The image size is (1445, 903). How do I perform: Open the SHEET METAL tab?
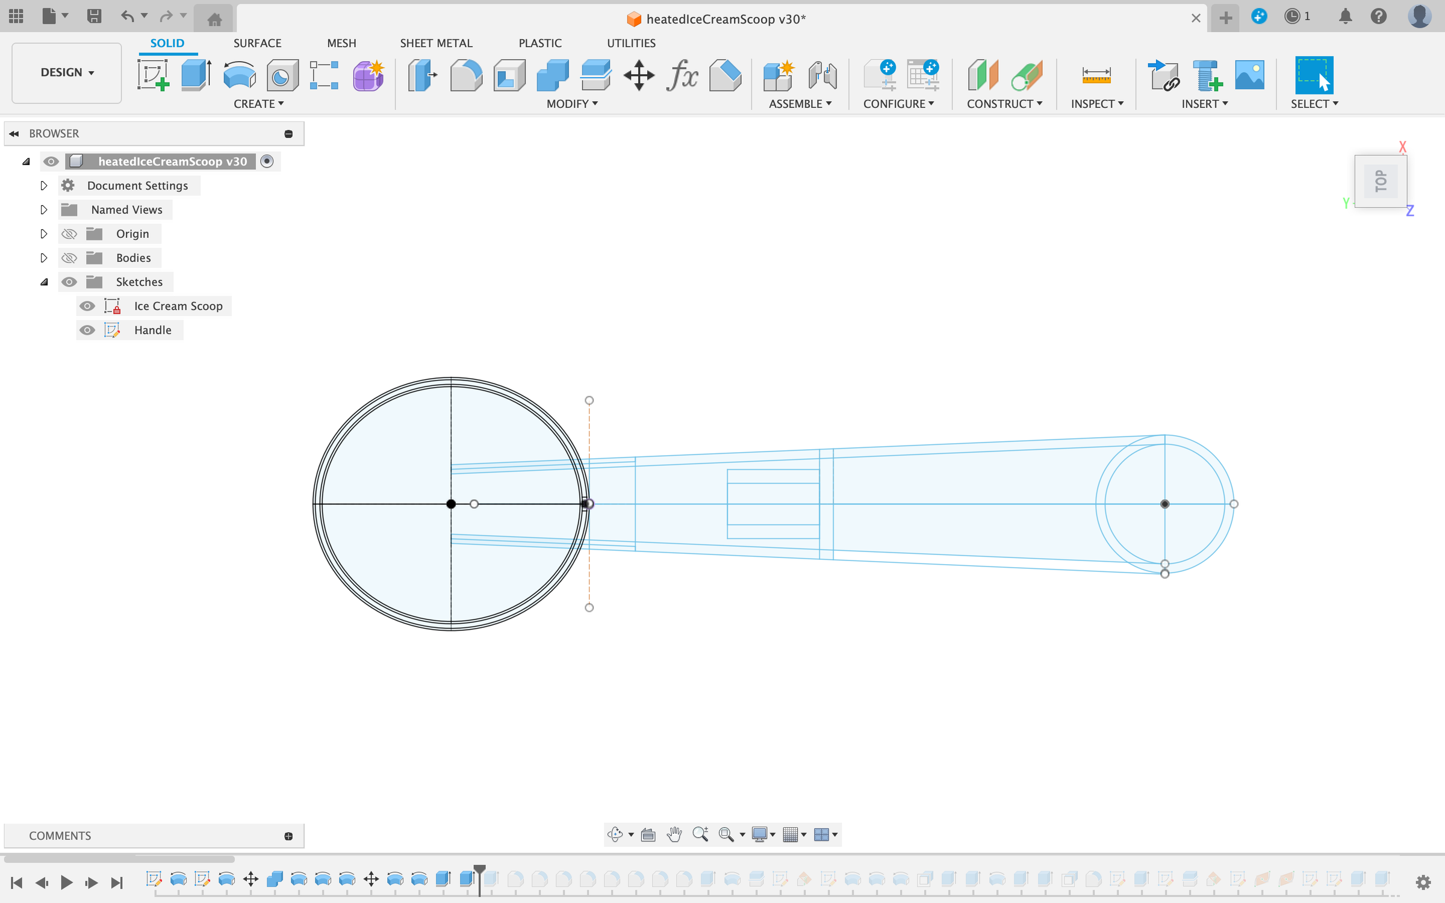point(436,43)
